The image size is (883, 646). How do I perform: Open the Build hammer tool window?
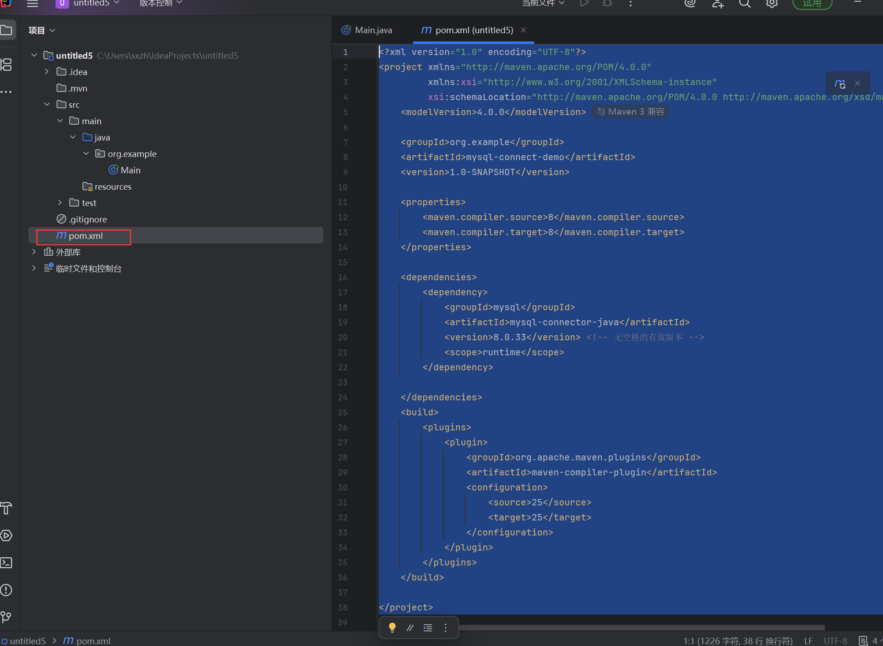coord(6,508)
